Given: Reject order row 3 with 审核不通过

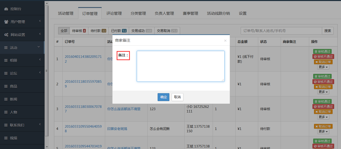Looking at the screenshot, I should click(323, 107).
